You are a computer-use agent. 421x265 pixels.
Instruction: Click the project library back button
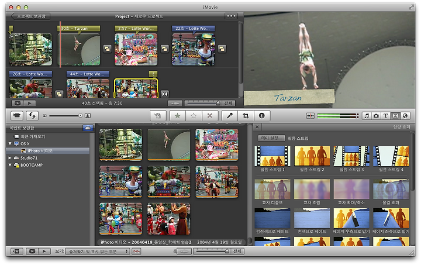[30, 16]
